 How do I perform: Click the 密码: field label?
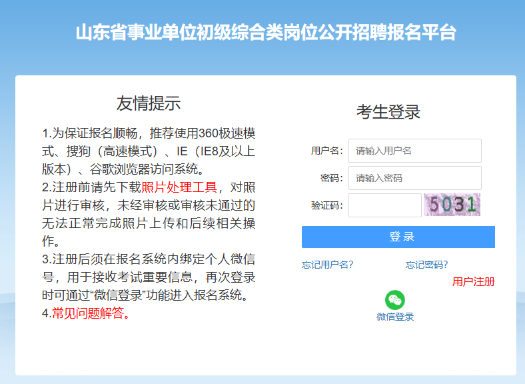[331, 178]
